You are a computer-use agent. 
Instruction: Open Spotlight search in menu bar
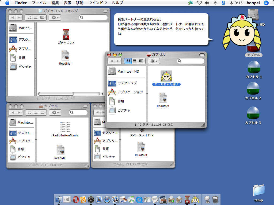[266, 3]
